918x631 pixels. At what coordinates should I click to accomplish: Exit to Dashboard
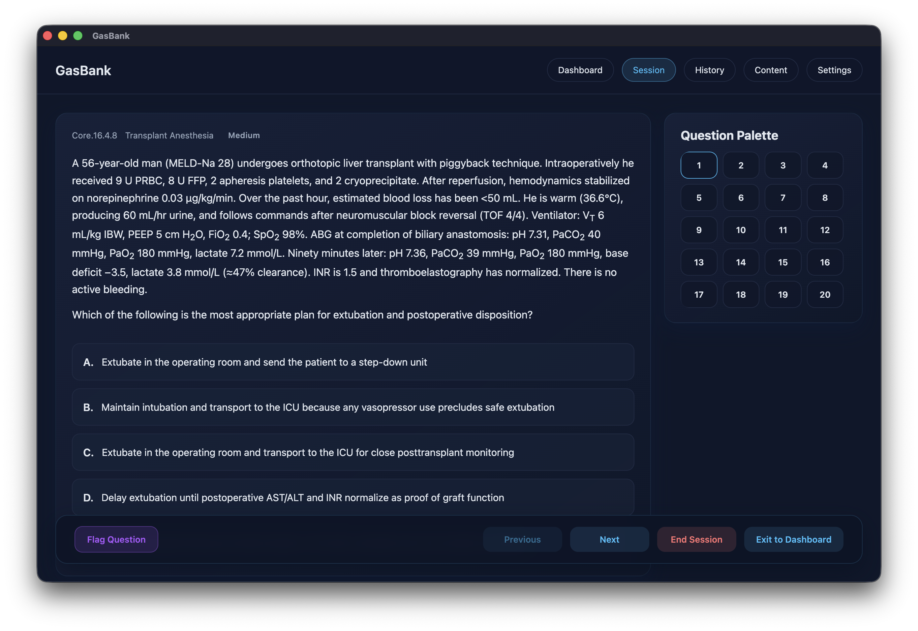click(793, 539)
